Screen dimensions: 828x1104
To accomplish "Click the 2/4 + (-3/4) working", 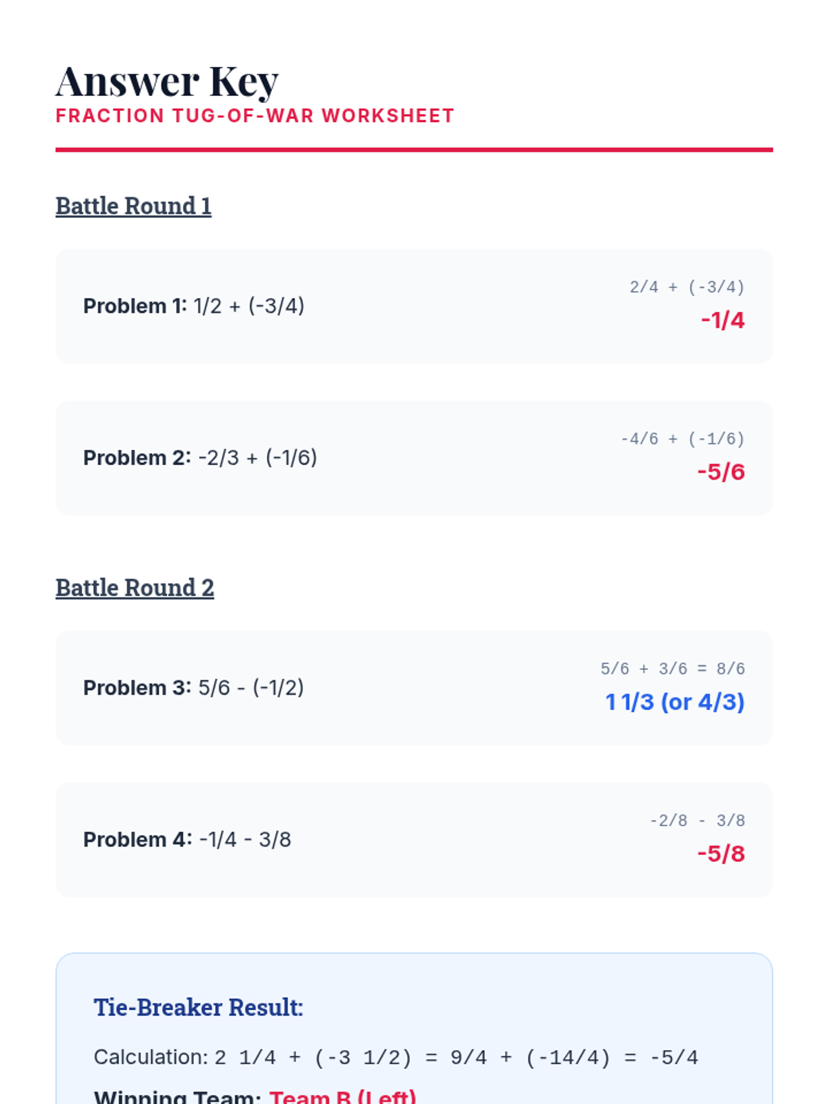I will [687, 287].
